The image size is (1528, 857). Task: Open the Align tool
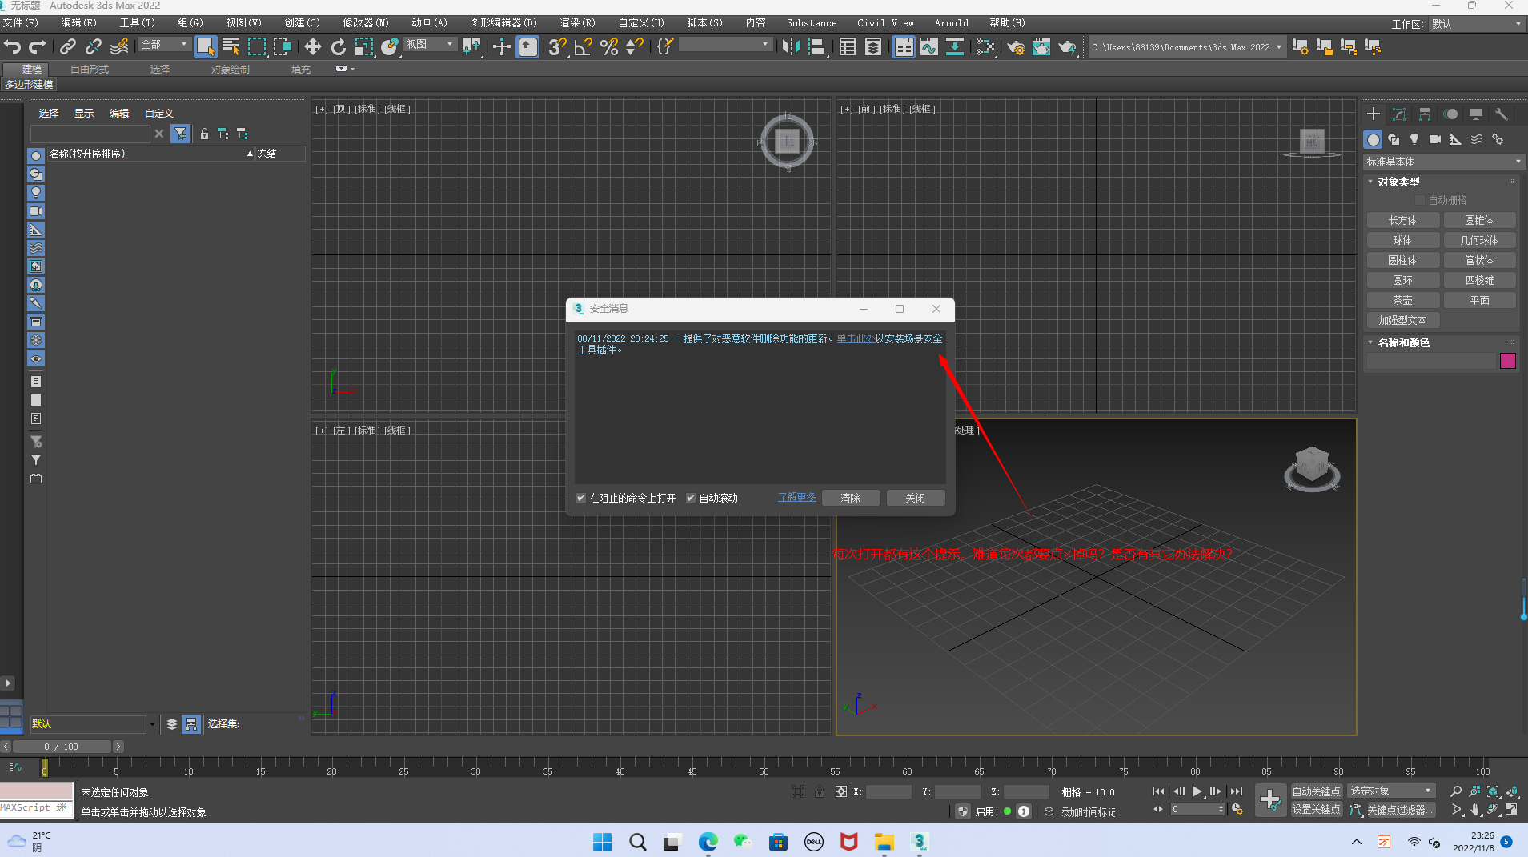click(x=816, y=47)
